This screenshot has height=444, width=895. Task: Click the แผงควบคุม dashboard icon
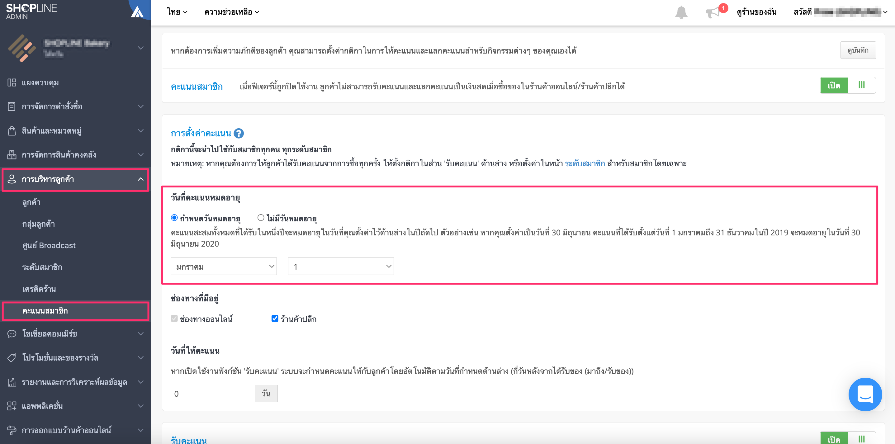12,83
